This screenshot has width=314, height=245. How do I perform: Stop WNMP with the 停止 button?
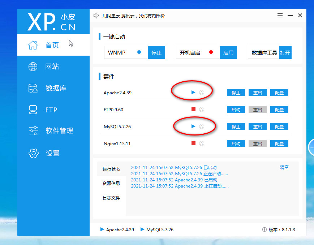pyautogui.click(x=156, y=52)
